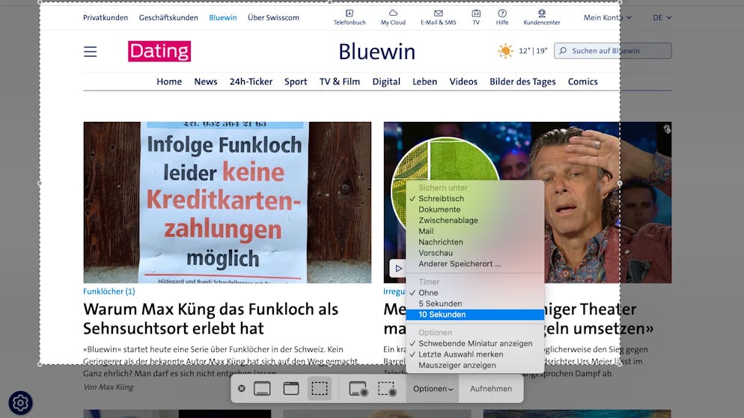This screenshot has height=418, width=744.
Task: Select the capture selected portion icon
Action: coord(320,389)
